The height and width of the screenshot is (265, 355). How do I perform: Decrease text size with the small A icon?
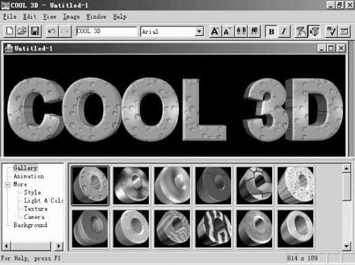tap(227, 31)
